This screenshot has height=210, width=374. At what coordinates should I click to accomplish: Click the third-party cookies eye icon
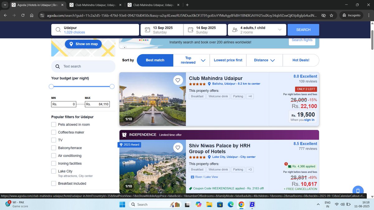click(324, 15)
